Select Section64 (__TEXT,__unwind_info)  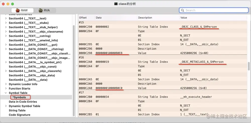point(33,40)
